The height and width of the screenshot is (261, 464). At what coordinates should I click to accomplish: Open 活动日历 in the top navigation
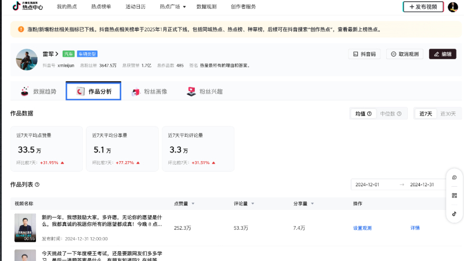(136, 6)
